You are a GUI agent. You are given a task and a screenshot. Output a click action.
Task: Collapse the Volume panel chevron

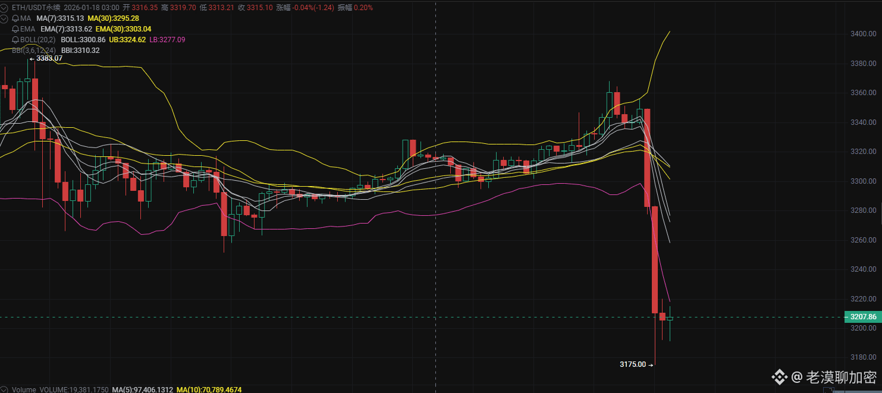(x=5, y=389)
